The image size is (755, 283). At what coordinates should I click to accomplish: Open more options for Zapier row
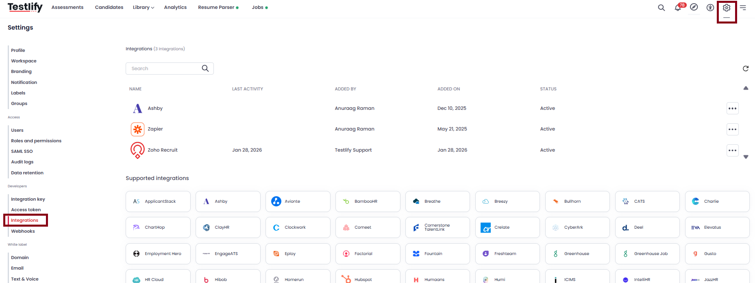733,129
